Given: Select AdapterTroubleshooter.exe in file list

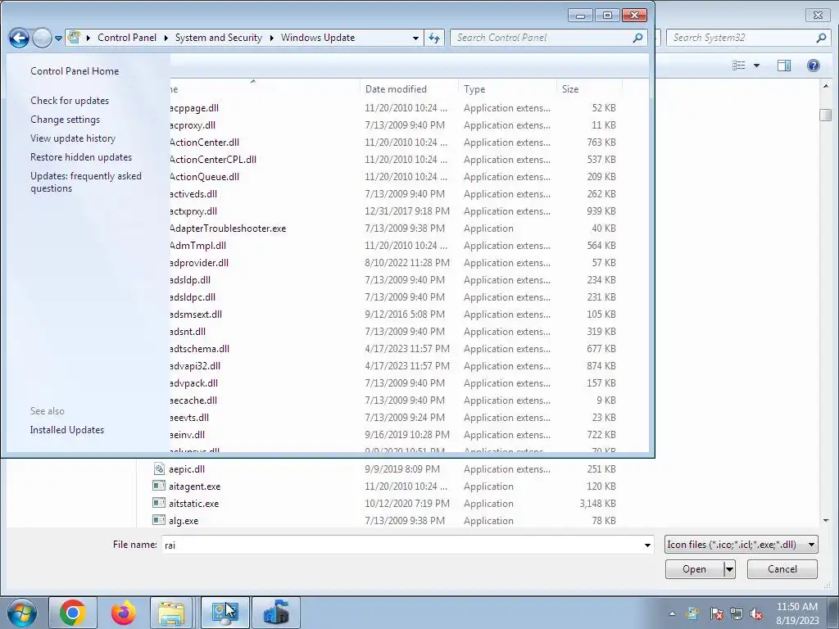Looking at the screenshot, I should 228,229.
